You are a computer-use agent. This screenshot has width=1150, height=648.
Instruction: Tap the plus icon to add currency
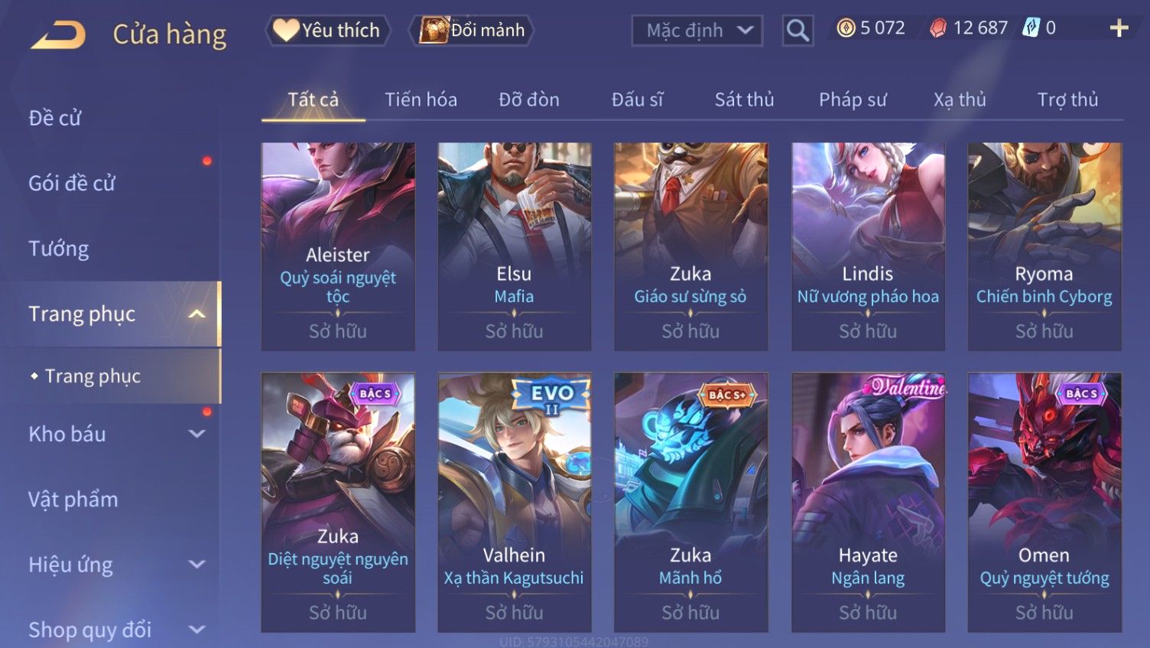click(x=1119, y=28)
